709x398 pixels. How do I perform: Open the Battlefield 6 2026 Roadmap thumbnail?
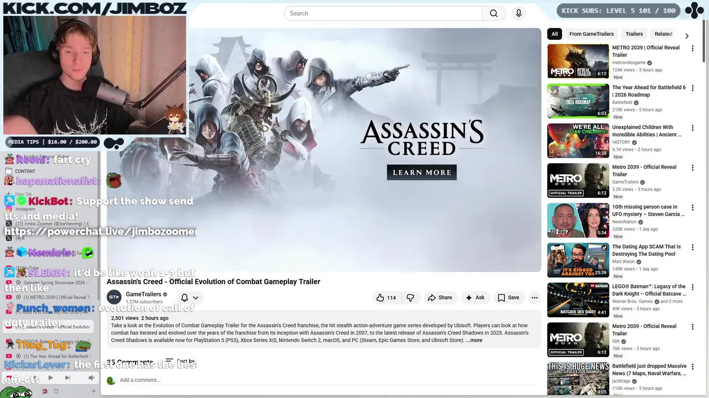coord(578,101)
